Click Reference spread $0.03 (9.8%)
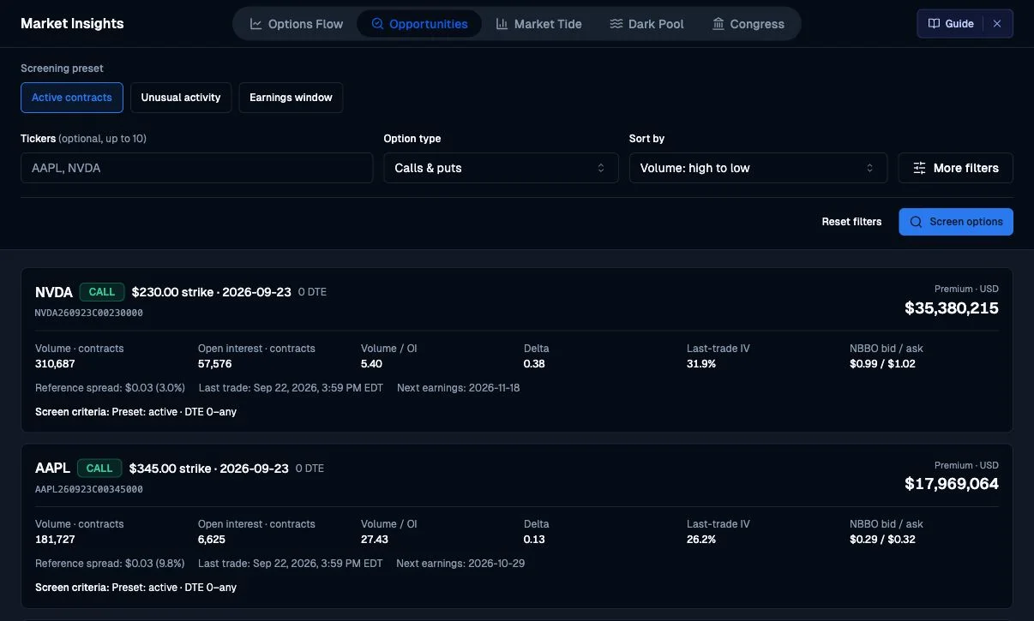The image size is (1034, 621). click(x=110, y=564)
